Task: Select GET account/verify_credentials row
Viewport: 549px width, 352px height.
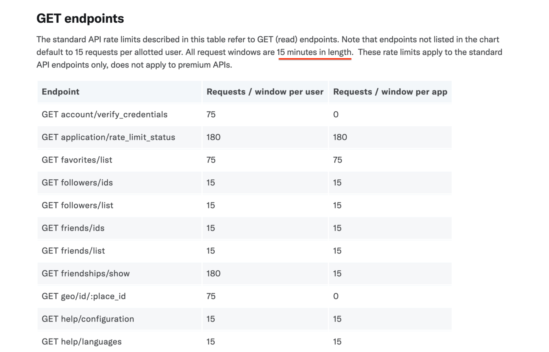Action: point(104,114)
